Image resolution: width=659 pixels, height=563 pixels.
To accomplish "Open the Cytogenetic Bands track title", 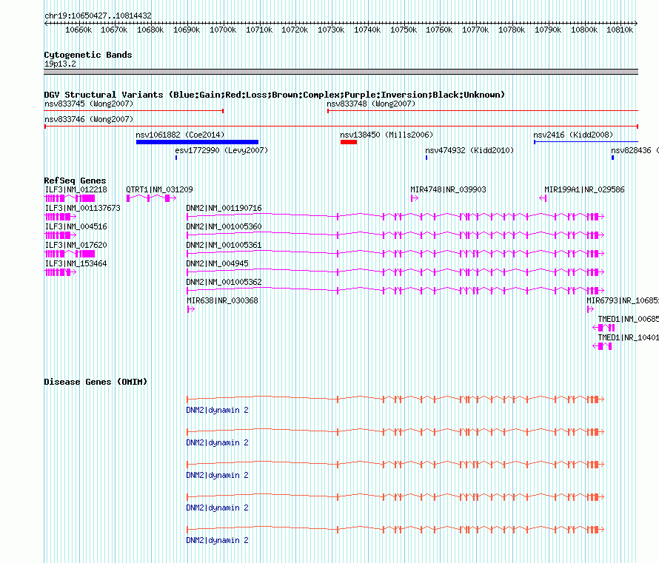I will coord(88,55).
